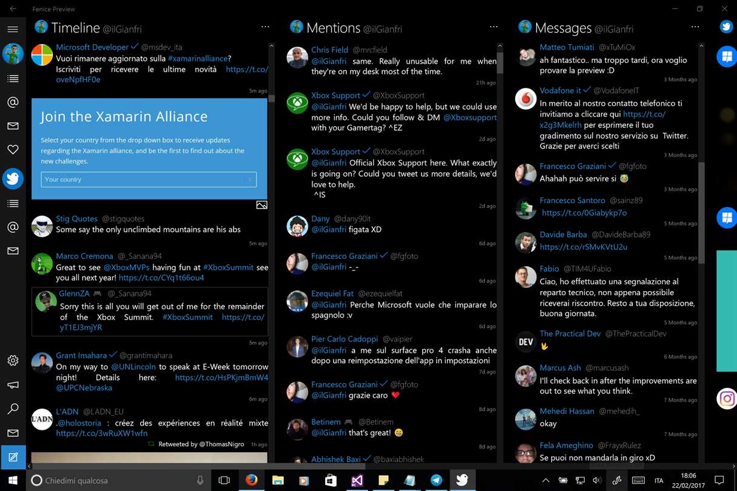737x491 pixels.
Task: Click Matteo Tumiati name in Messages
Action: 567,47
